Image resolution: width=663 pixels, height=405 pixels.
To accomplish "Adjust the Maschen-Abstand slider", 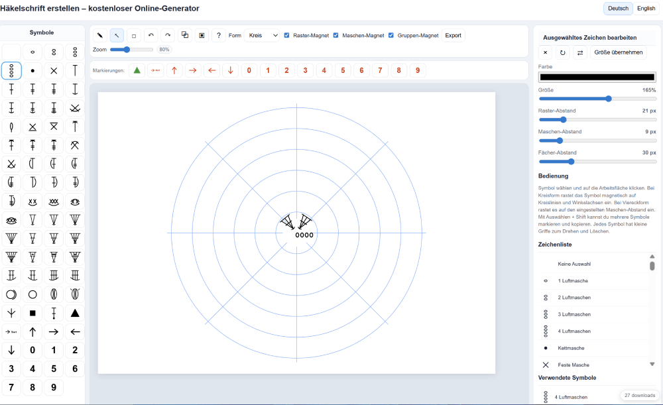I will pos(597,141).
